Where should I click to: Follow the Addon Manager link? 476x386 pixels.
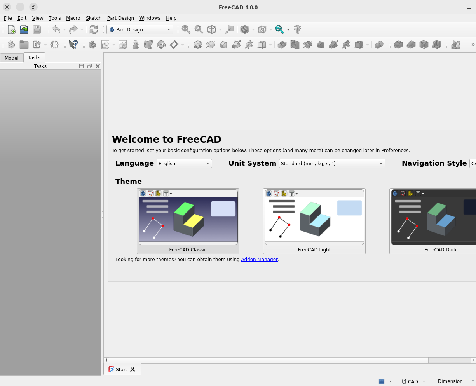(x=259, y=260)
